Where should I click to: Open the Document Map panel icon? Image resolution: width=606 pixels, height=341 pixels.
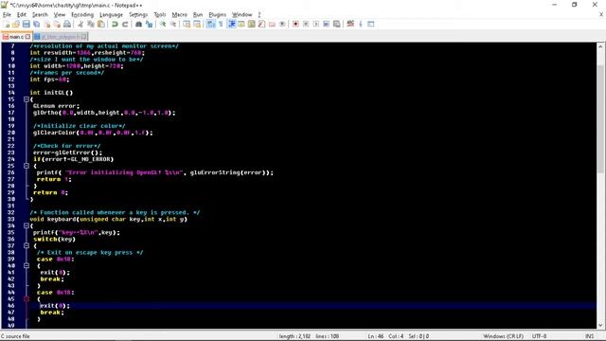[252, 24]
